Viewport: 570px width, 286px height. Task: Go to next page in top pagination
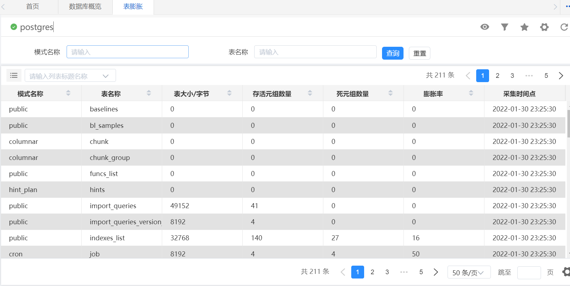(561, 76)
